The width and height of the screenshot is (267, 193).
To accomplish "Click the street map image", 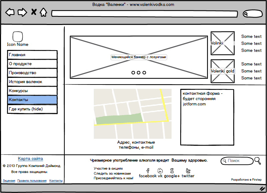I will (132, 114).
